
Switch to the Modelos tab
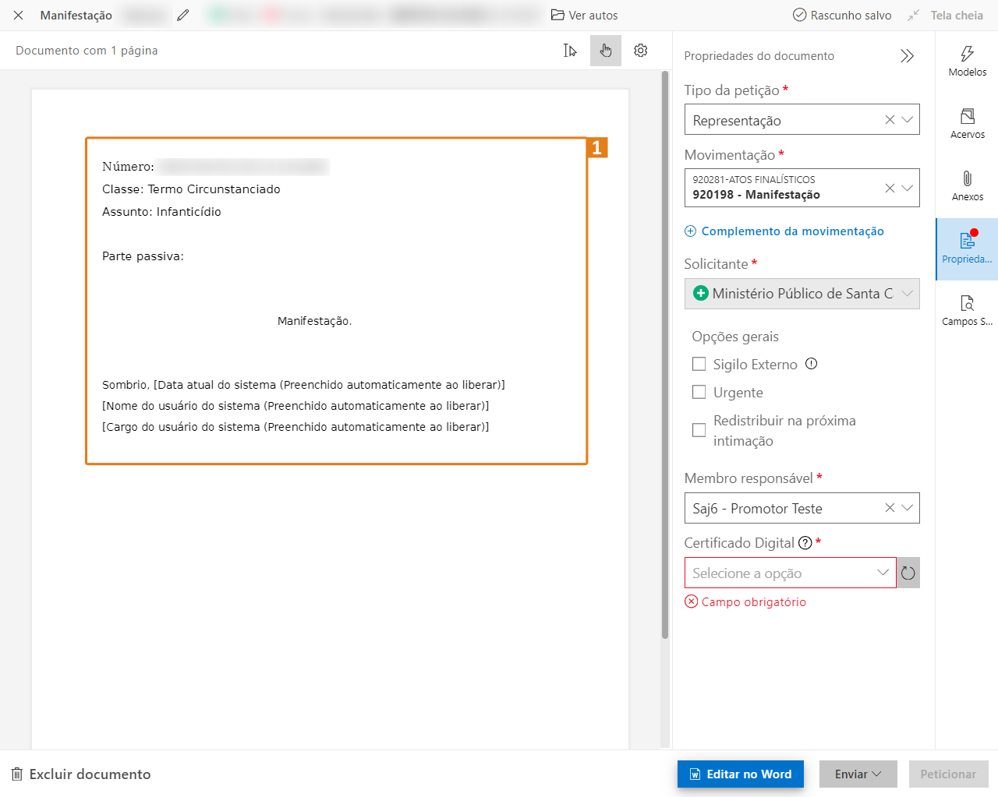(967, 62)
